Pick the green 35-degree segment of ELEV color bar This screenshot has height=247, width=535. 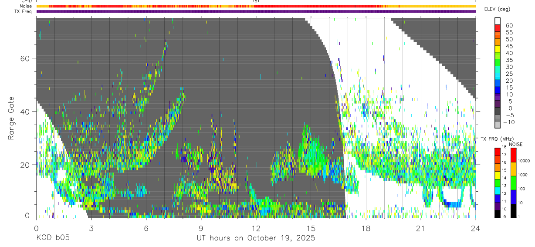click(x=498, y=63)
